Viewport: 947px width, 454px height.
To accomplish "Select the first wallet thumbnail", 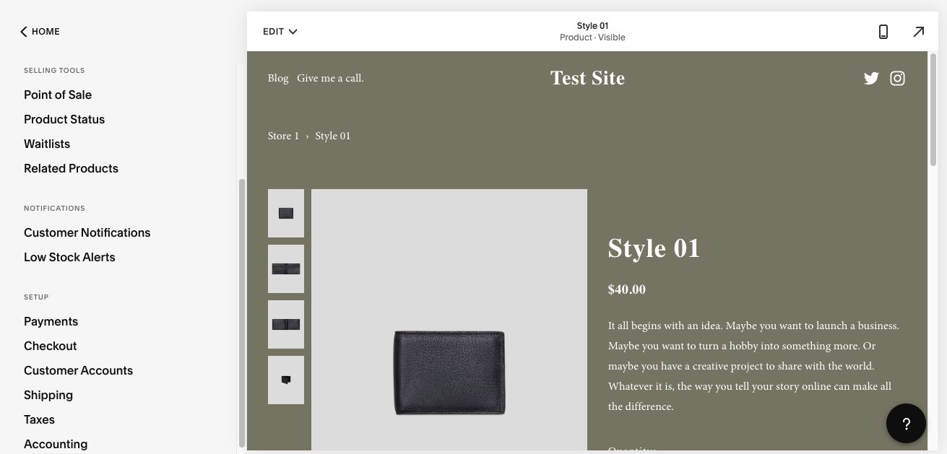I will 286,213.
